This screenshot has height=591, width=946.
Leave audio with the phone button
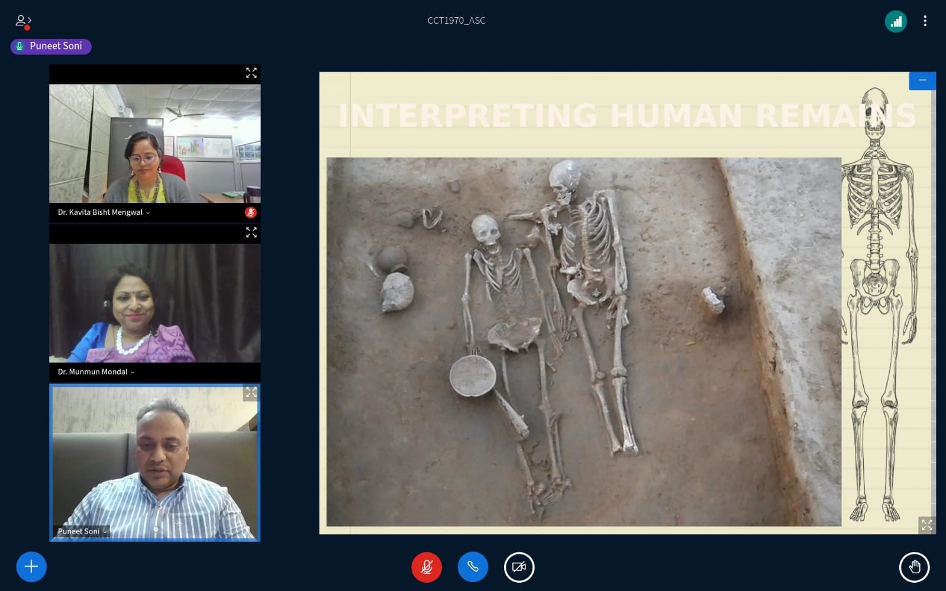(473, 567)
